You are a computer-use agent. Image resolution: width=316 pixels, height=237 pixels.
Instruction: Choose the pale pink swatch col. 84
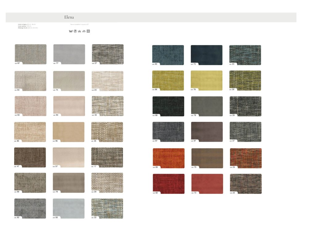(x=30, y=106)
